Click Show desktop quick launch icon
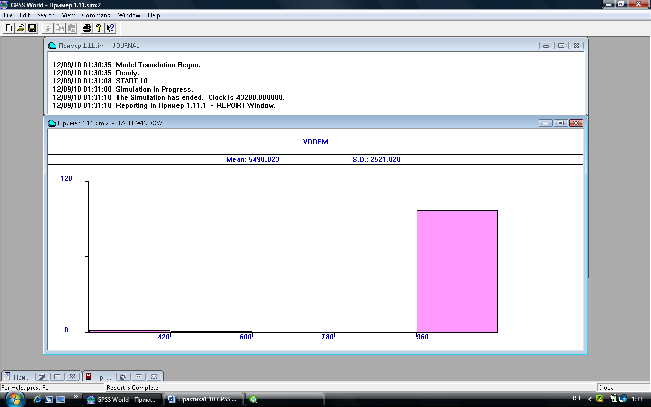 click(61, 399)
